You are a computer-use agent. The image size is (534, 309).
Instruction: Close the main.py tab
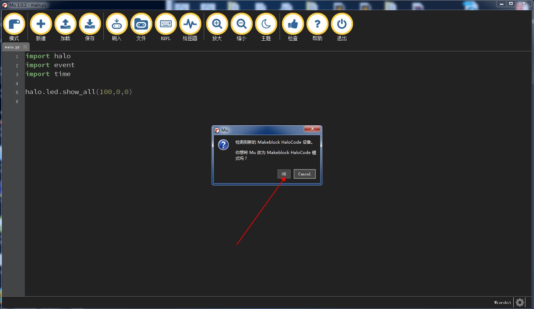click(x=25, y=47)
